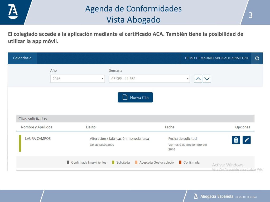Click the green status bar beside LAURA CAMPOS

(x=20, y=143)
